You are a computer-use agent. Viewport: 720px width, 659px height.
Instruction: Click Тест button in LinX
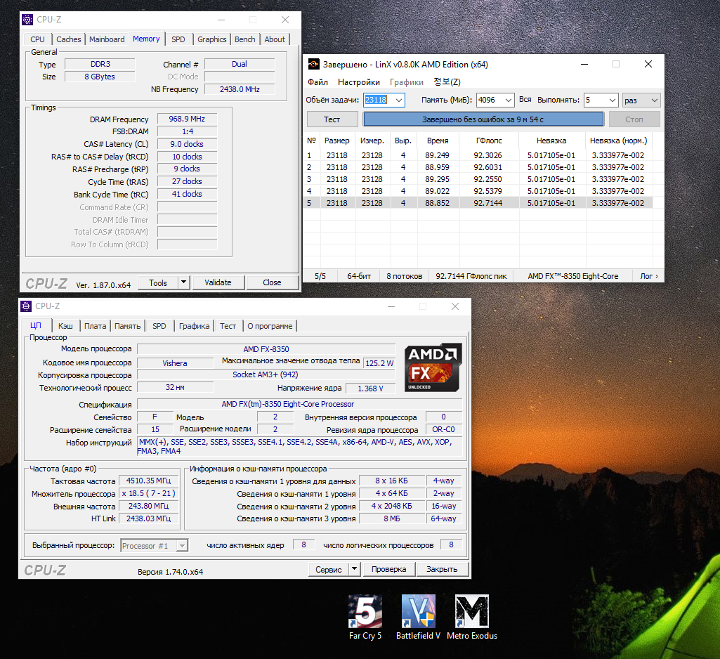tap(332, 119)
